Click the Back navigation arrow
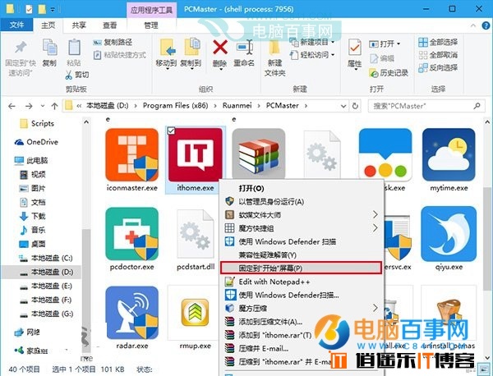Viewport: 493px width, 376px height. pyautogui.click(x=12, y=106)
